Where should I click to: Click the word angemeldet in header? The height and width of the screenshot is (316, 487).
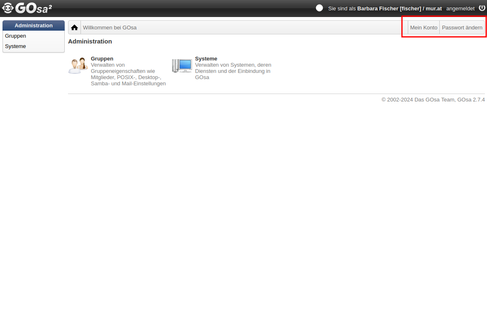click(460, 9)
